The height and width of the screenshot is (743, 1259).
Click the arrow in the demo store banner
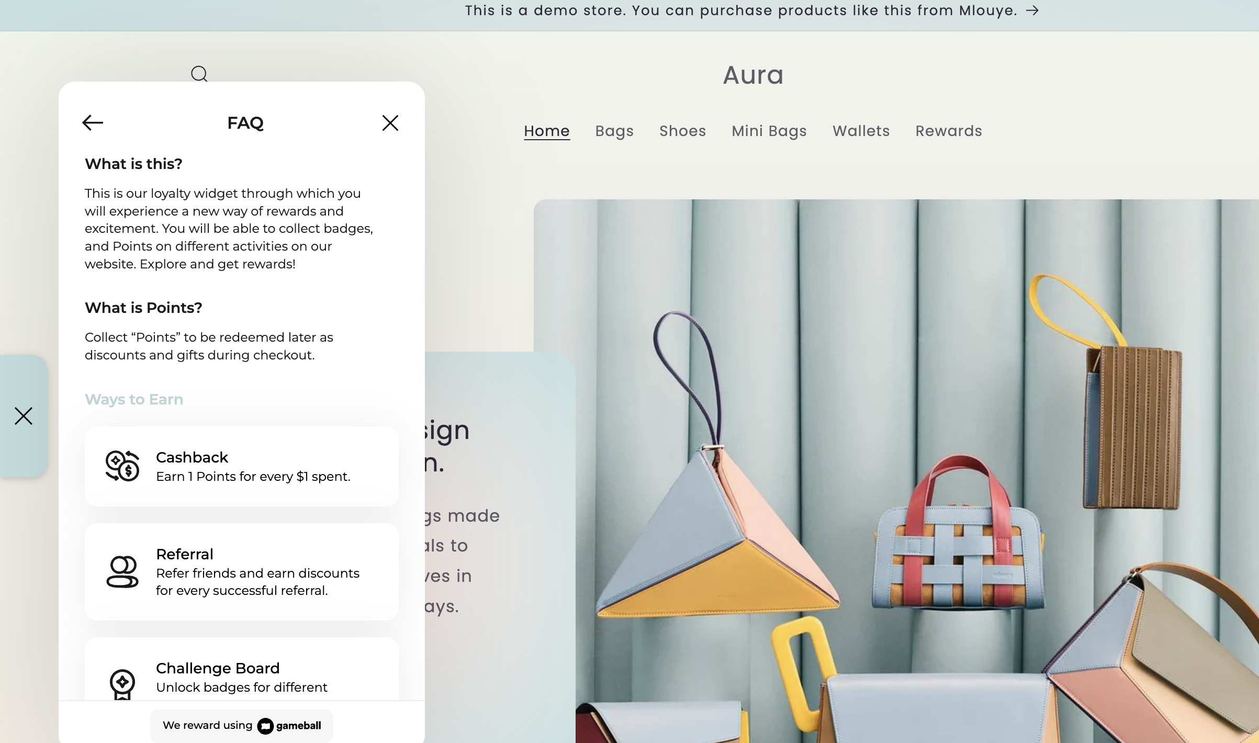tap(1032, 10)
